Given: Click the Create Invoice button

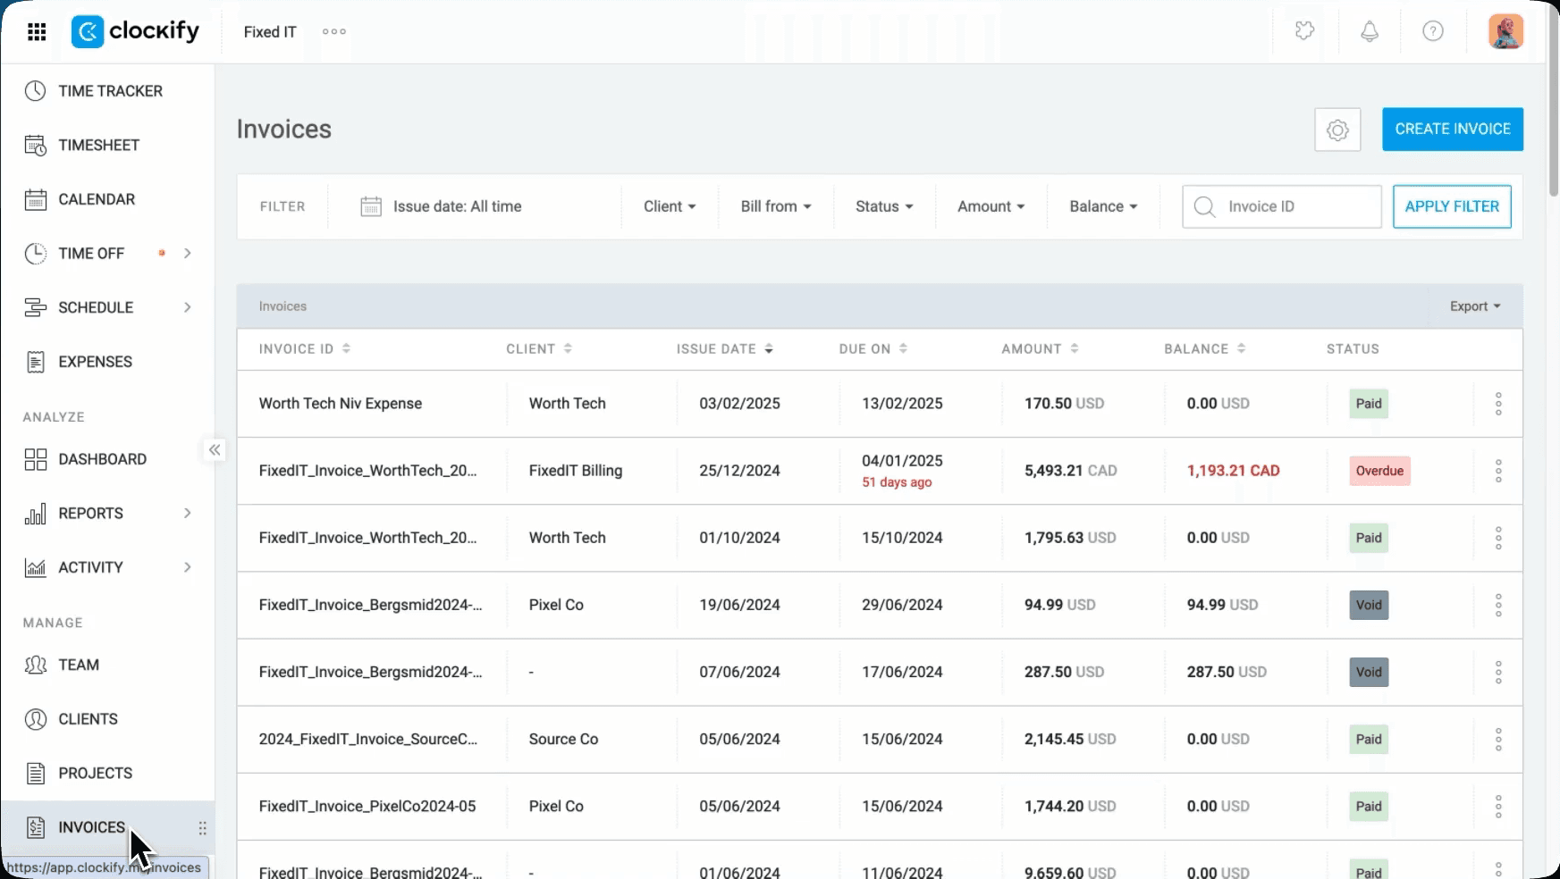Looking at the screenshot, I should [1453, 130].
